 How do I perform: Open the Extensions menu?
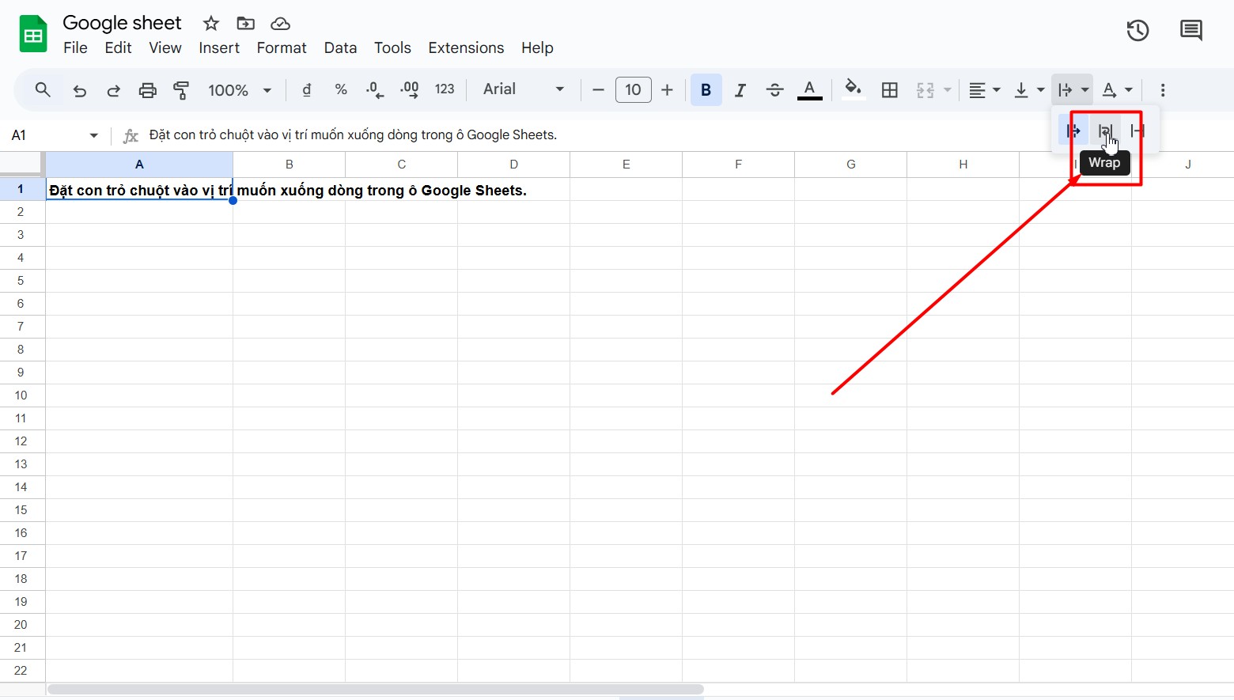(466, 48)
